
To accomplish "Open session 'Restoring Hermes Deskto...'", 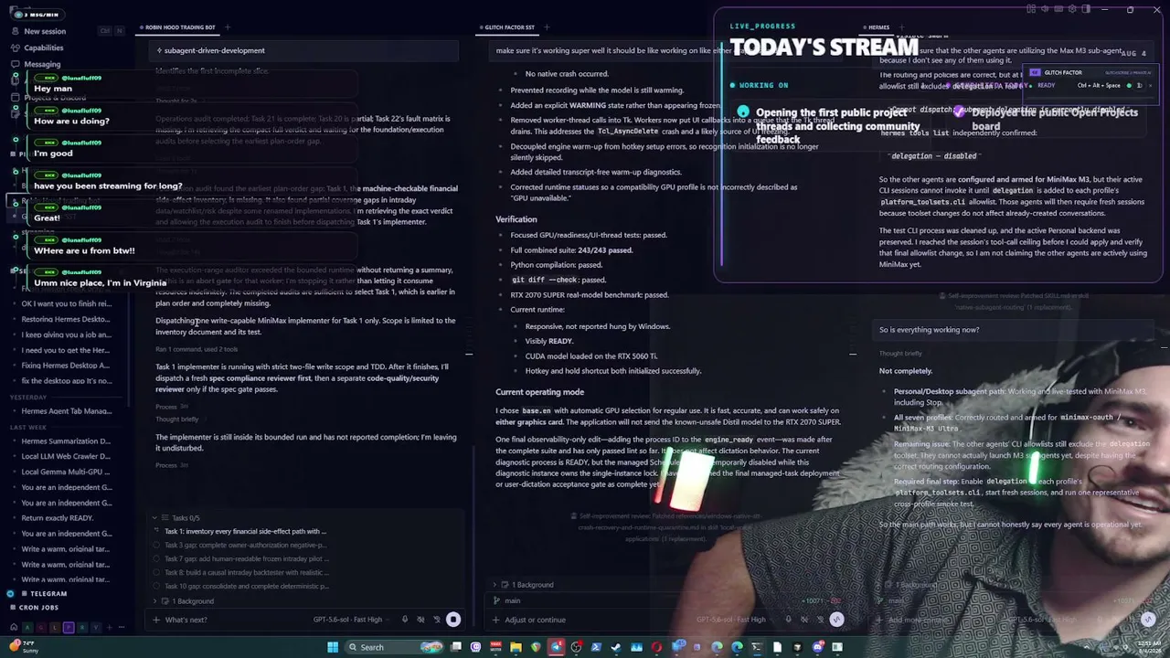I will [x=66, y=319].
